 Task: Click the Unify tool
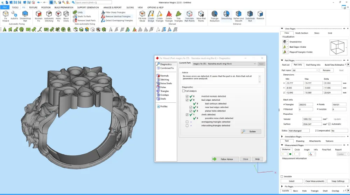pyautogui.click(x=78, y=12)
